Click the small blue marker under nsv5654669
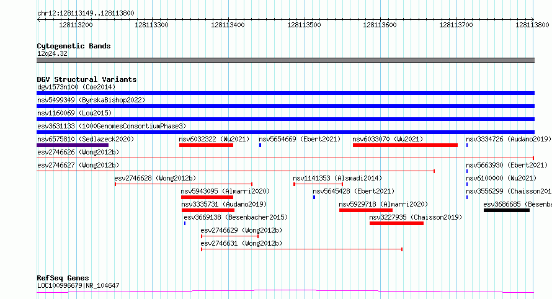 [260, 145]
